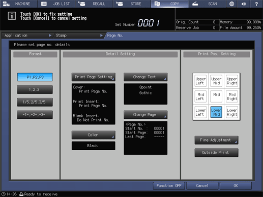
Task: Select the Mid center position cell
Action: tap(216, 96)
